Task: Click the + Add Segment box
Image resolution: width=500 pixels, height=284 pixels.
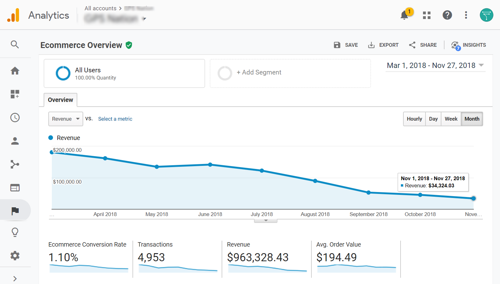Action: [x=290, y=73]
